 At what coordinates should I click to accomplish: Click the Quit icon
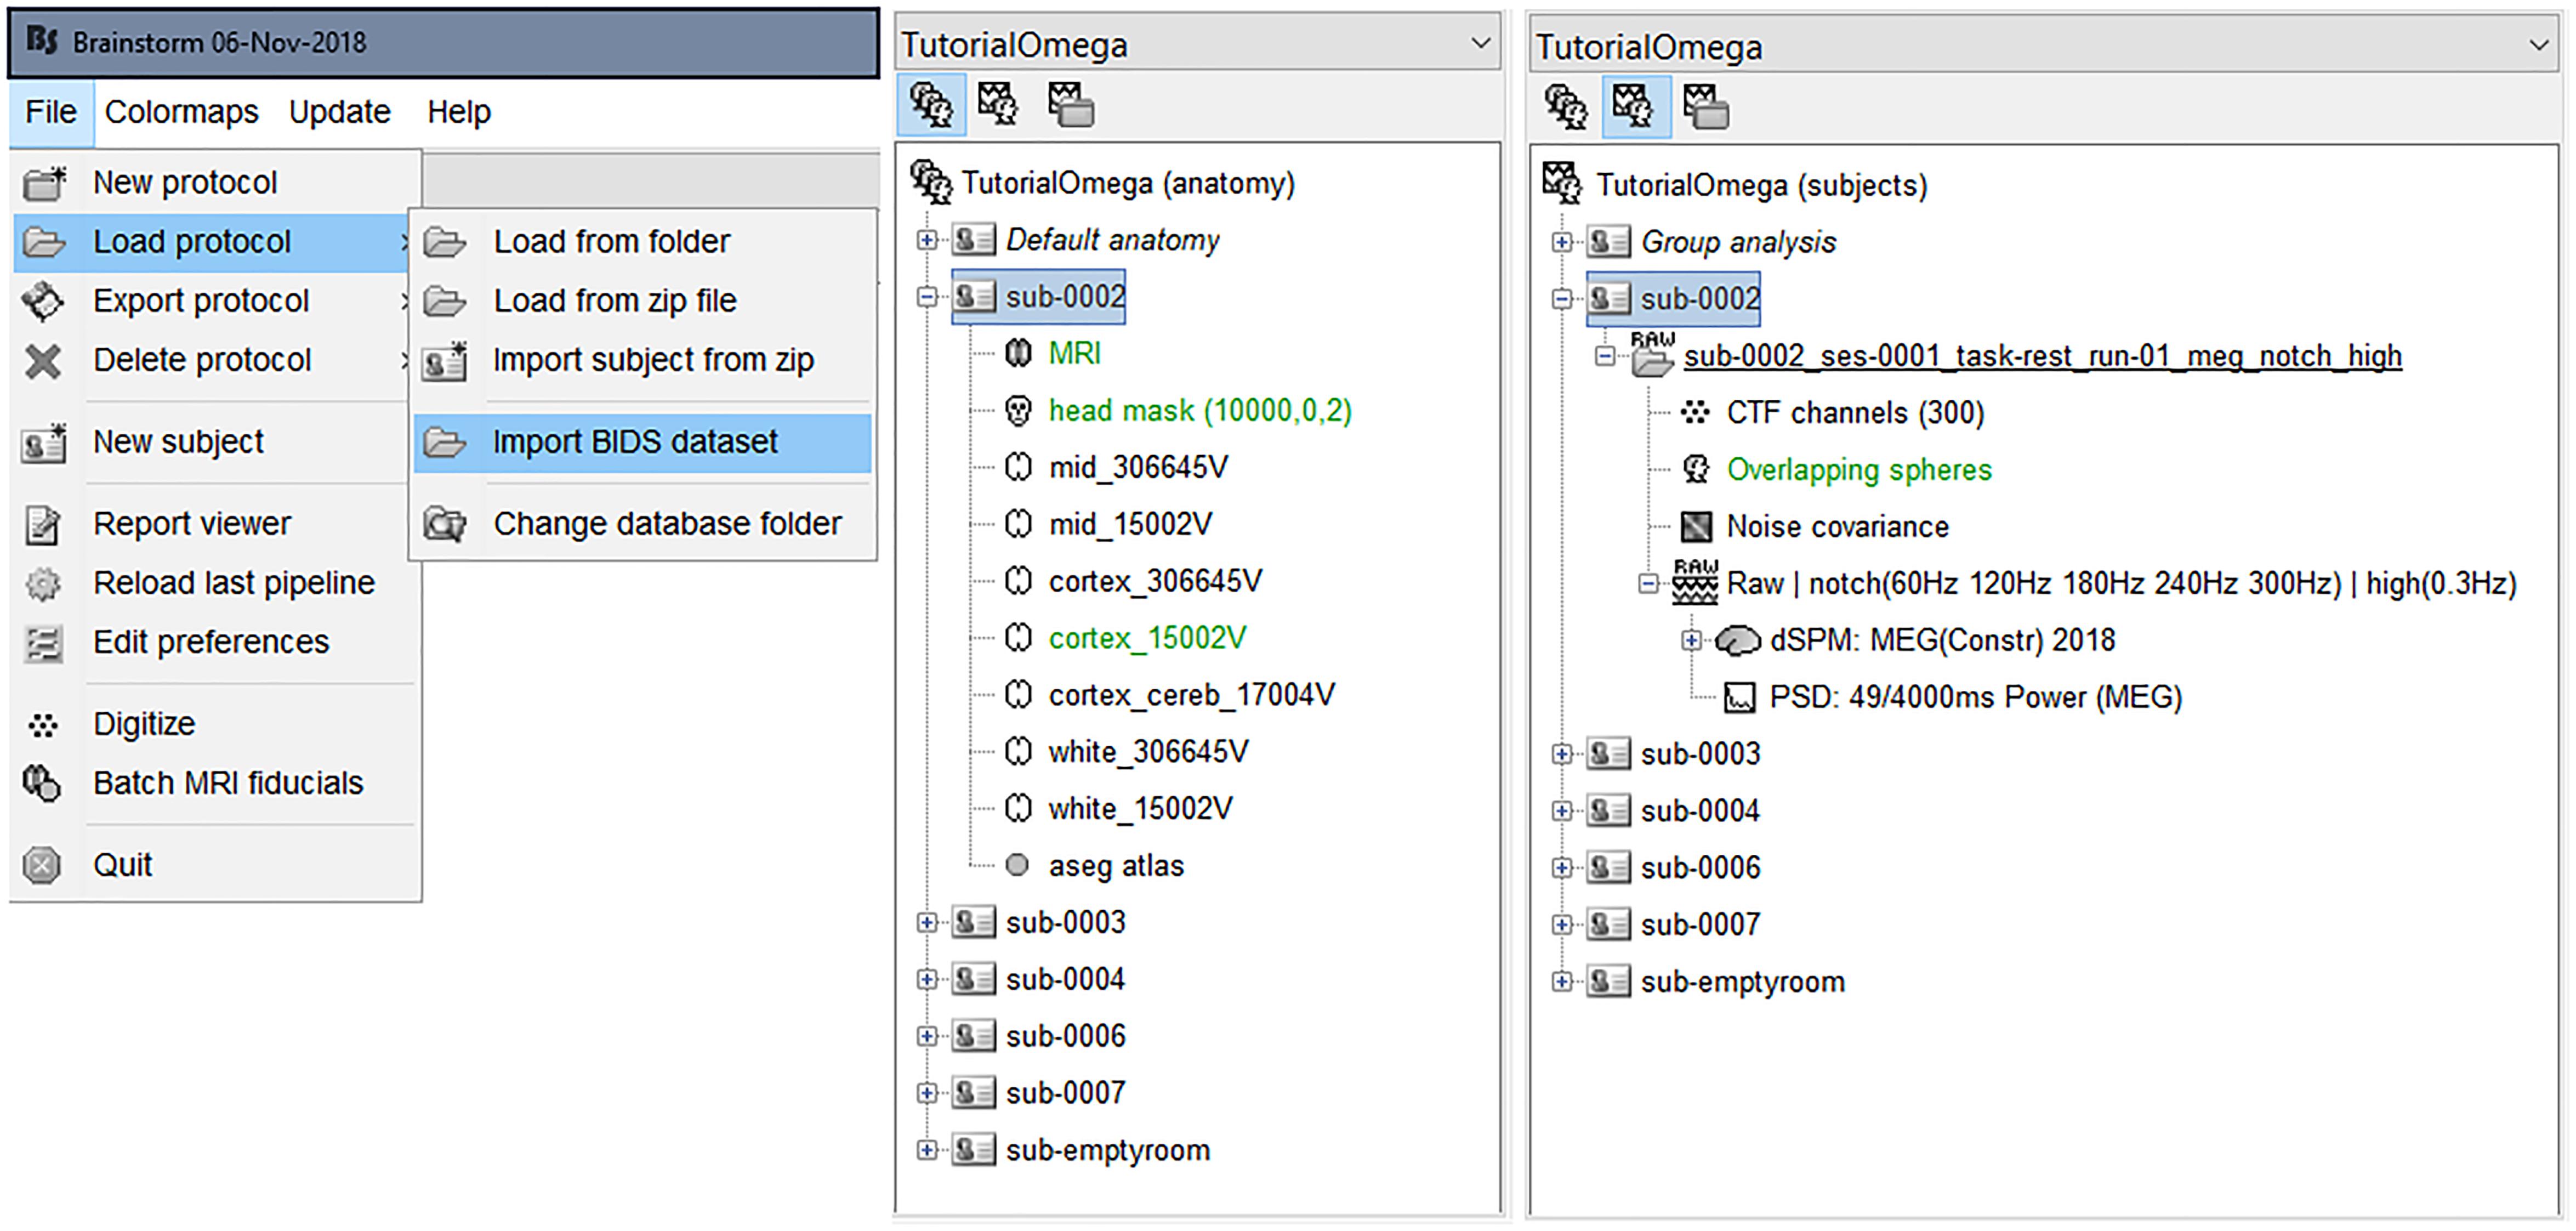pyautogui.click(x=43, y=866)
